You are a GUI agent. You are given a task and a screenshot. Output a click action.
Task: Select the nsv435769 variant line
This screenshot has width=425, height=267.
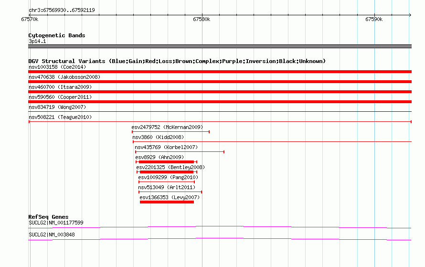[180, 152]
